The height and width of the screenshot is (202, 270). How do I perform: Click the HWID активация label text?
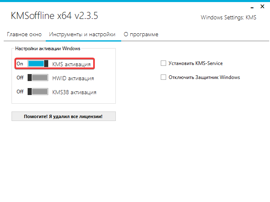(73, 78)
